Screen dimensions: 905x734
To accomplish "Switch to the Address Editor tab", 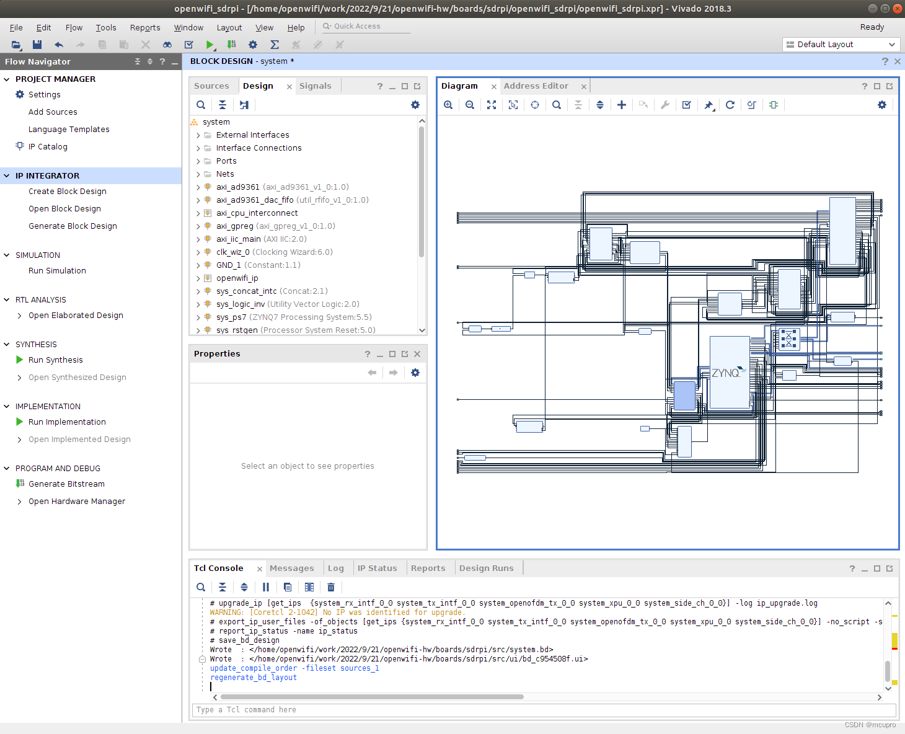I will pos(536,86).
